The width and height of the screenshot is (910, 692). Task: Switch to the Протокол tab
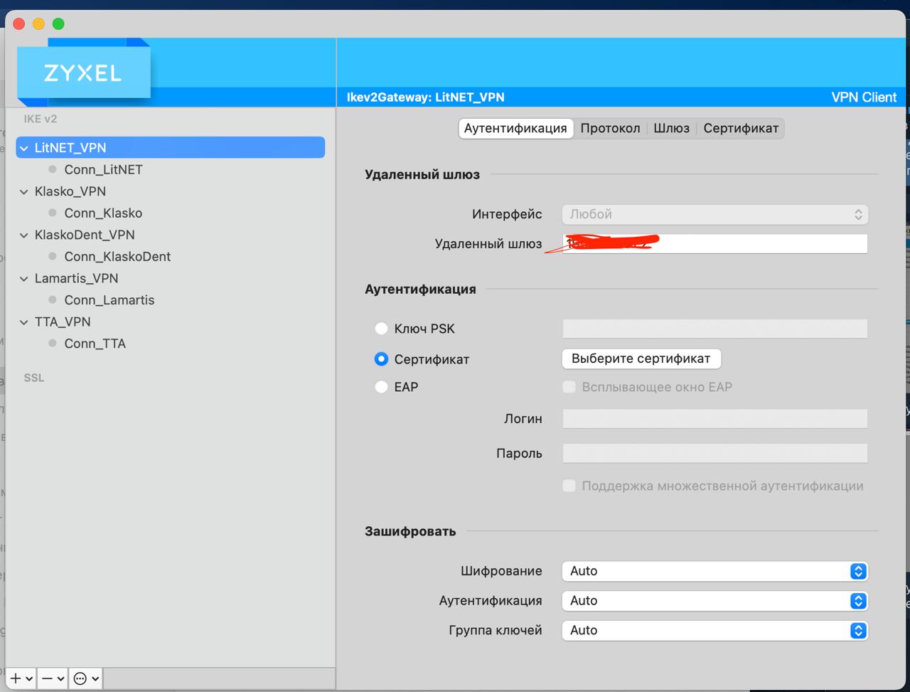(610, 128)
